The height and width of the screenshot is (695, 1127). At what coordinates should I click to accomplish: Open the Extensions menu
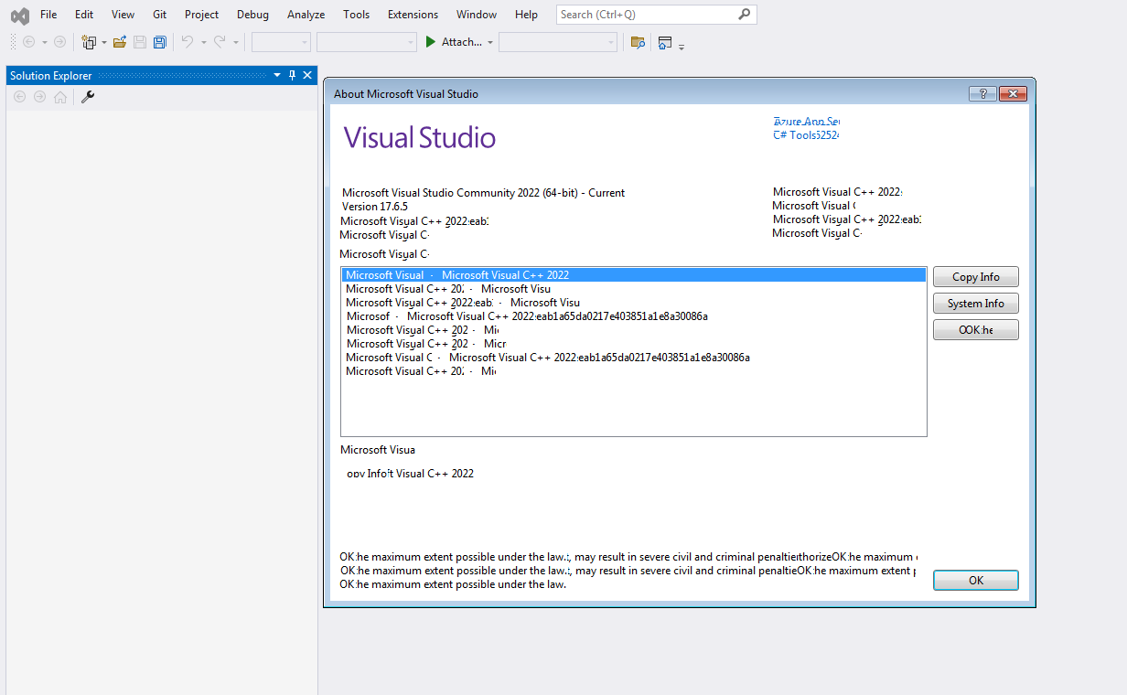click(413, 15)
